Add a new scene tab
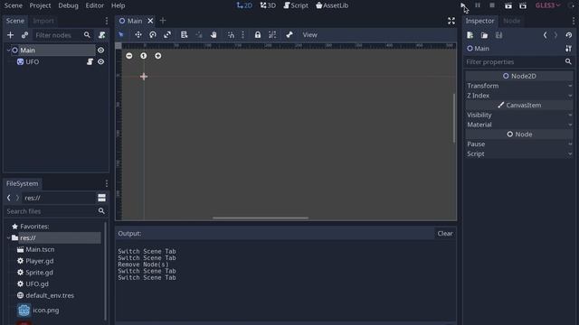 (163, 21)
